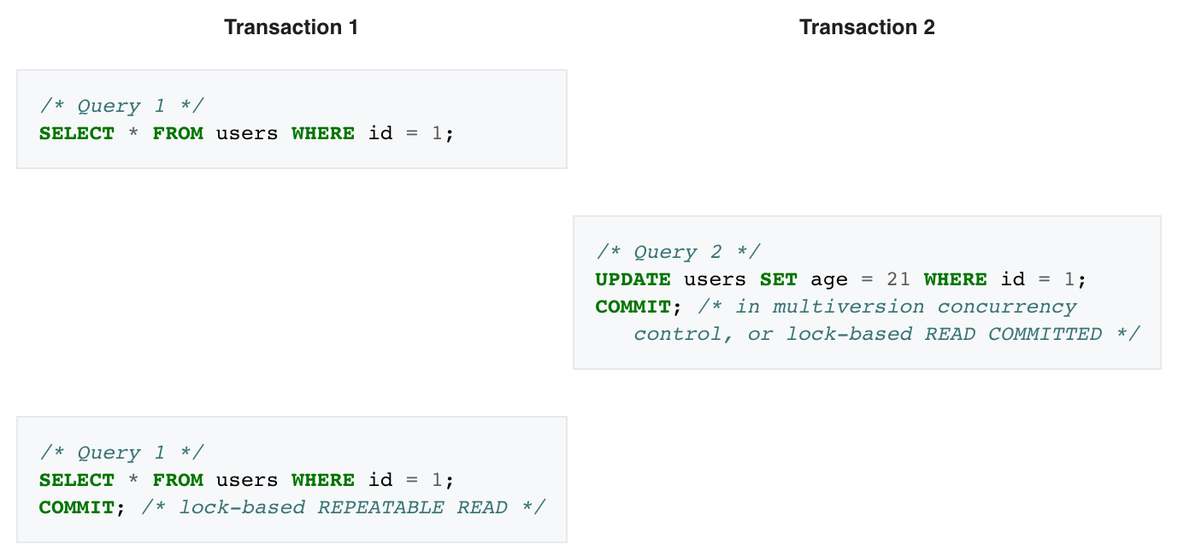Screen dimensions: 1178x556
Task: Click COMMIT in the Transaction 1 final block
Action: point(77,507)
